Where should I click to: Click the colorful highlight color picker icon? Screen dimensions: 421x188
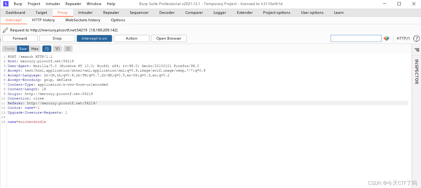pyautogui.click(x=386, y=38)
